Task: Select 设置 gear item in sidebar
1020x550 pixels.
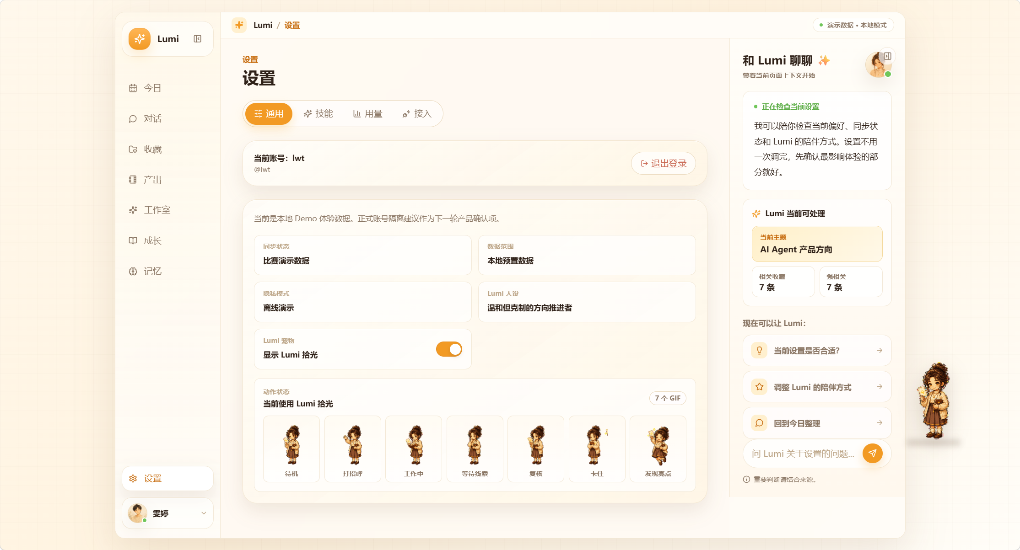Action: click(x=167, y=478)
